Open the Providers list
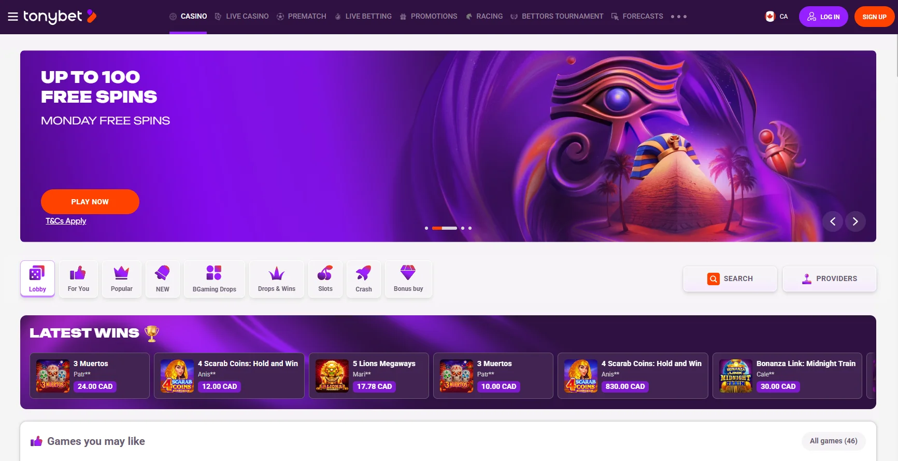 tap(830, 279)
